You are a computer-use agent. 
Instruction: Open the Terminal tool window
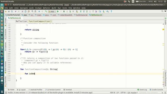68,90
